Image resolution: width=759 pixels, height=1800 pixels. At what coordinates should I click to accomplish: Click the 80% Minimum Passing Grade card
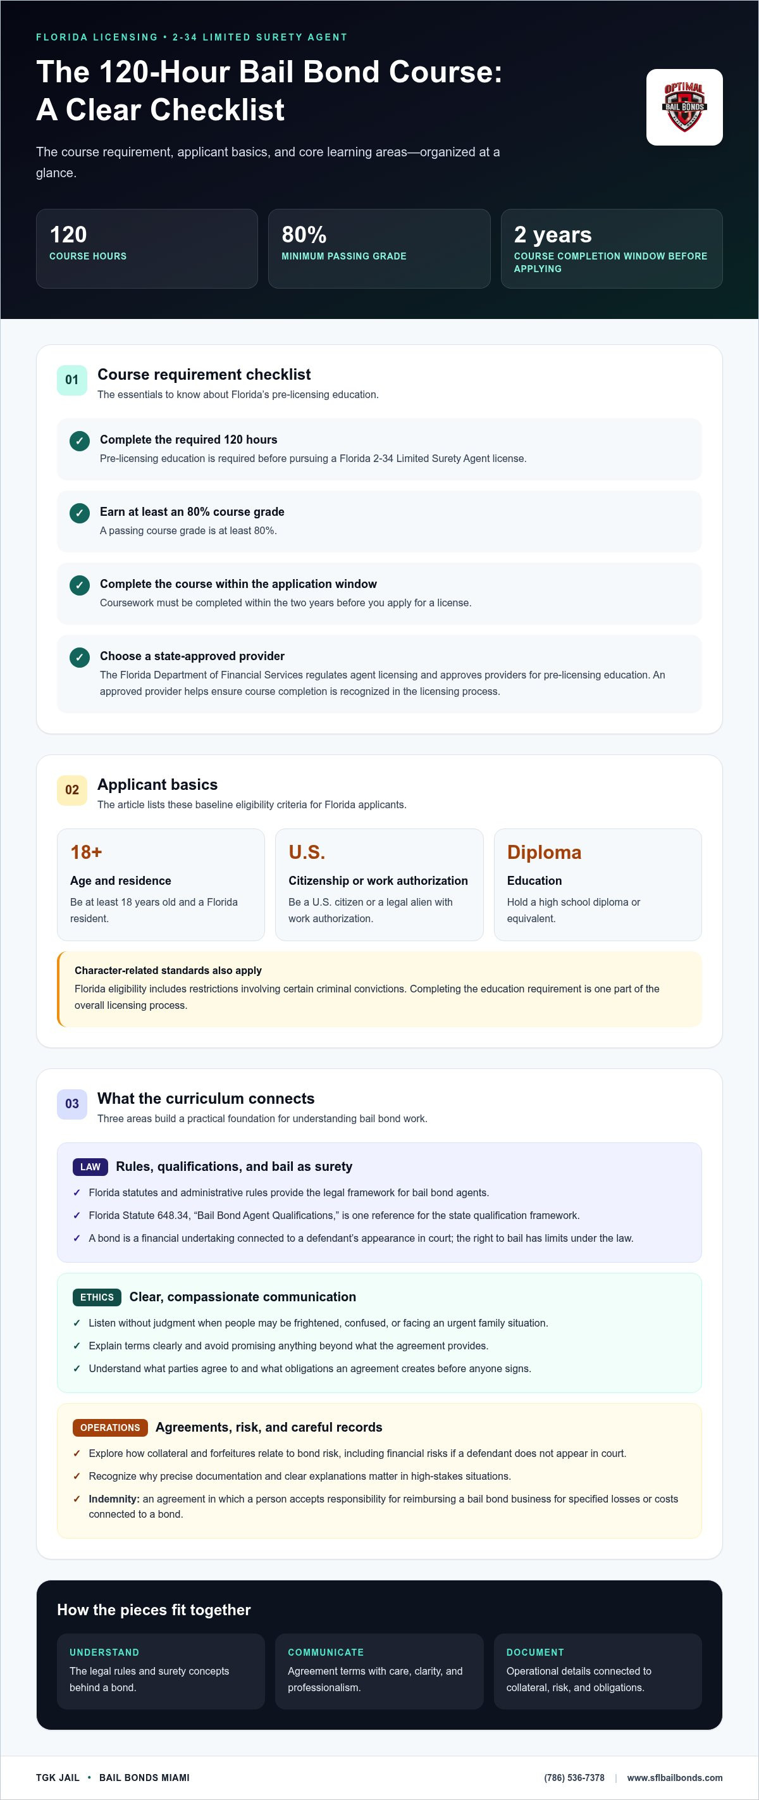click(379, 249)
